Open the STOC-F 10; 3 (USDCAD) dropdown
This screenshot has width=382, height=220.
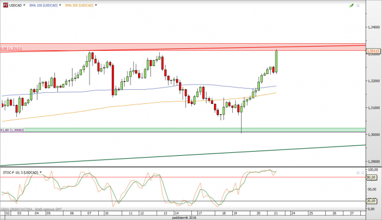(40, 172)
